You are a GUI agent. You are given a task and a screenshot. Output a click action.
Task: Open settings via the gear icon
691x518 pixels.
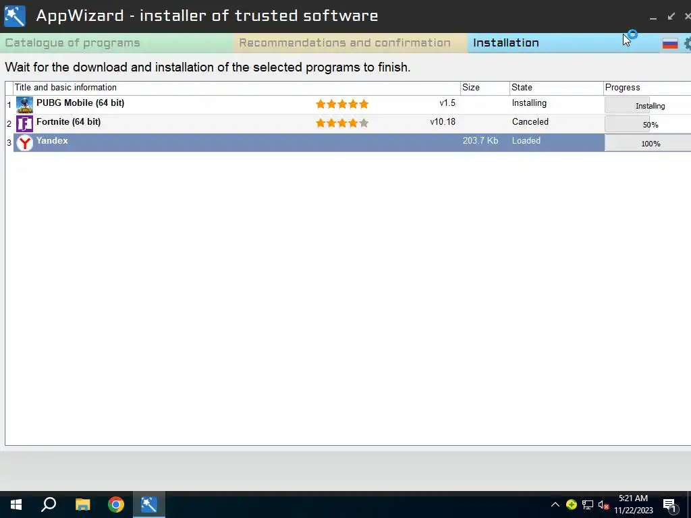coord(687,43)
